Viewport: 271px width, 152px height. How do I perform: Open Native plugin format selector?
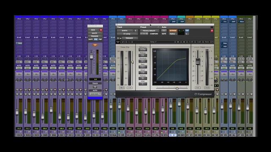point(173,34)
